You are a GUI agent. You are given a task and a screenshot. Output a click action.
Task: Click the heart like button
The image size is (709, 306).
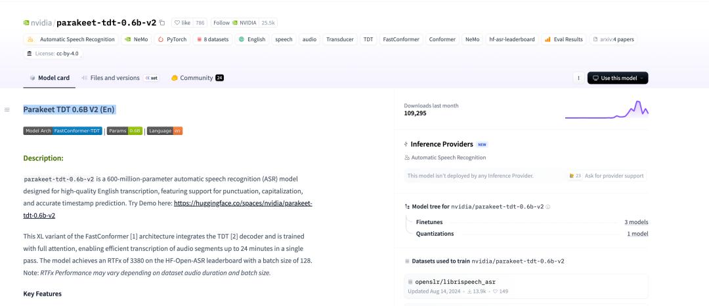click(x=183, y=22)
